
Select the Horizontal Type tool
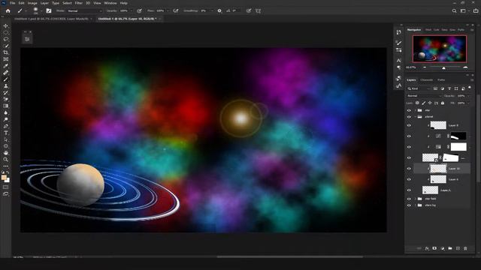pyautogui.click(x=6, y=133)
